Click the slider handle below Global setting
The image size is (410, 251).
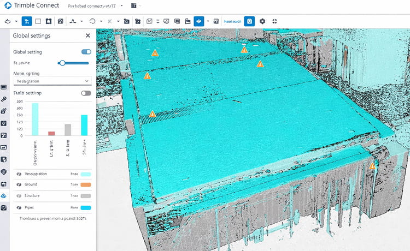click(62, 63)
